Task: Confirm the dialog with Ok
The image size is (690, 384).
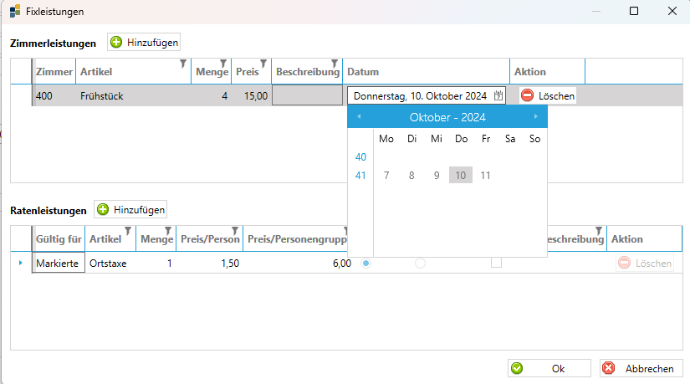Action: (x=549, y=368)
